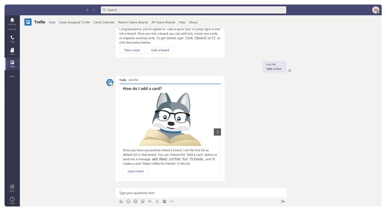Open the sticker picker icon

pos(143,201)
